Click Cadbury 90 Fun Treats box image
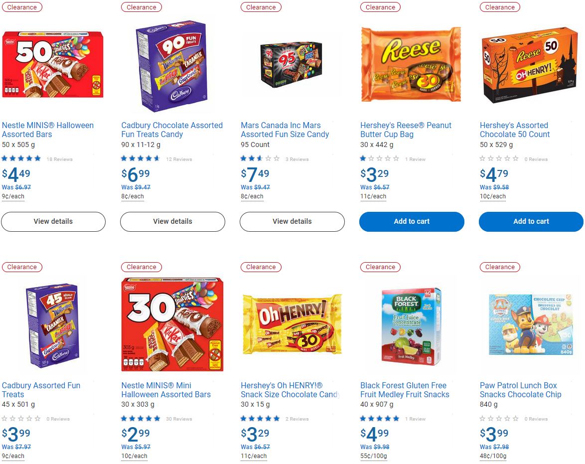Viewport: 585px width, 464px height. pos(171,66)
